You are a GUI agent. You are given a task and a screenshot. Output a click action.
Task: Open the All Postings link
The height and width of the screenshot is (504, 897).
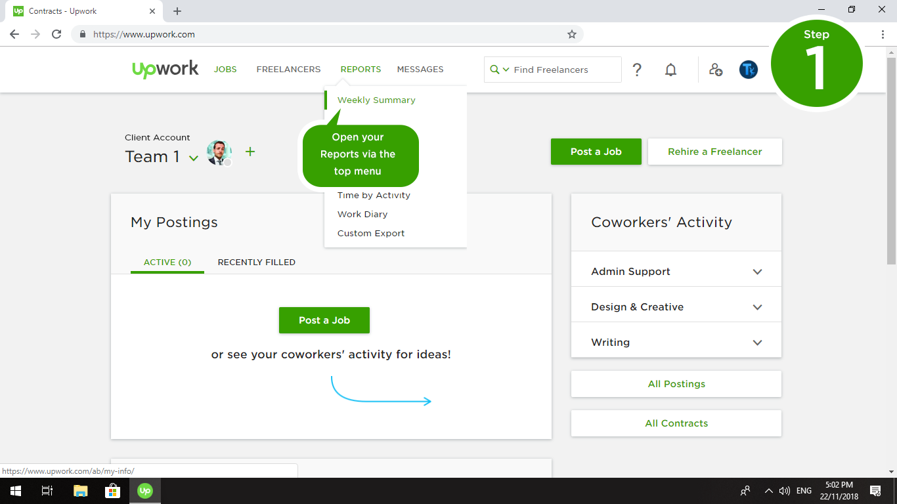(x=676, y=384)
